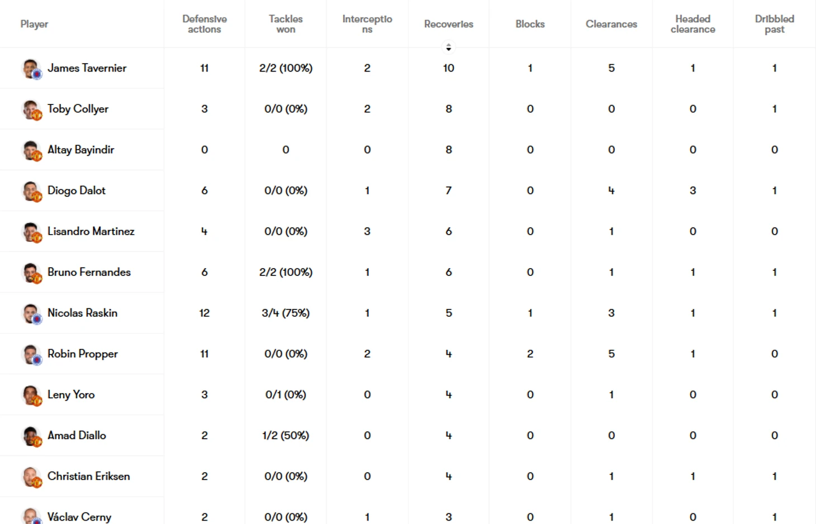Open Václav Cerny player link
Viewport: 816px width, 524px height.
point(79,517)
